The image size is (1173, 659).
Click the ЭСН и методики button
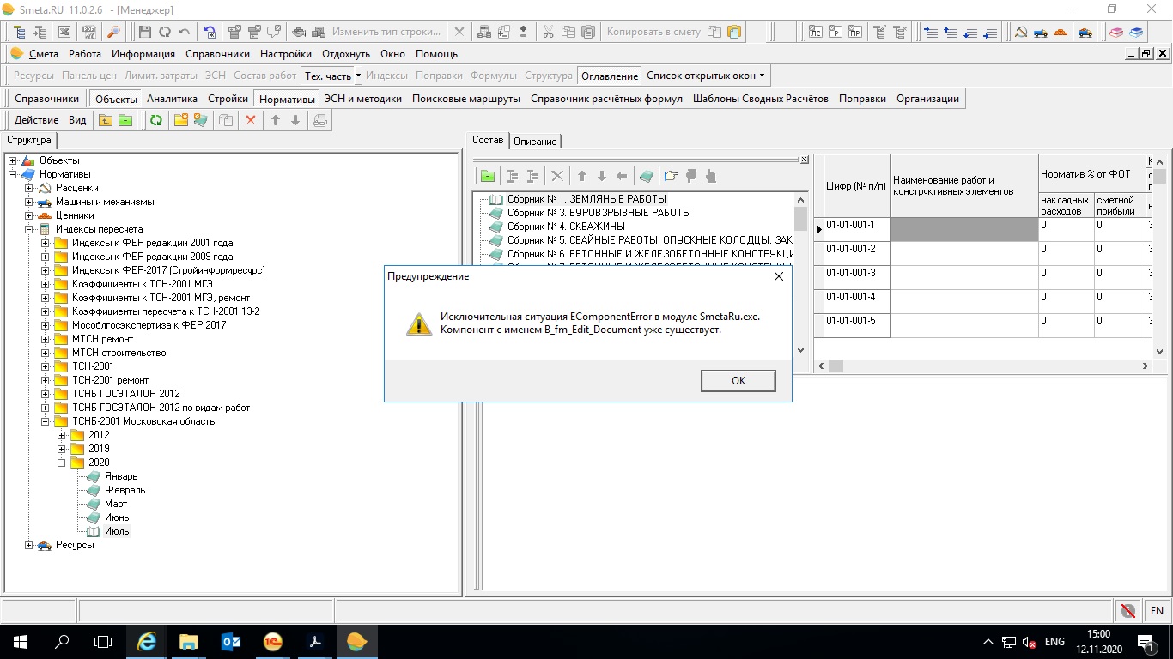click(x=363, y=99)
